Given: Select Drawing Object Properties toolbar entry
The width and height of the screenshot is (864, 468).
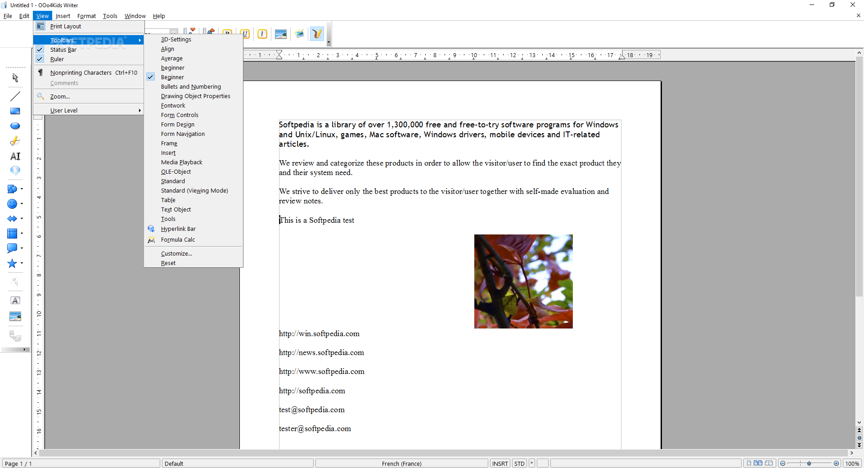Looking at the screenshot, I should click(193, 96).
